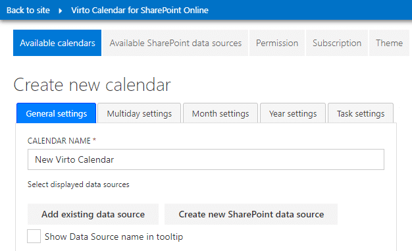This screenshot has height=251, width=412.
Task: Open the Theme tab
Action: click(x=389, y=43)
